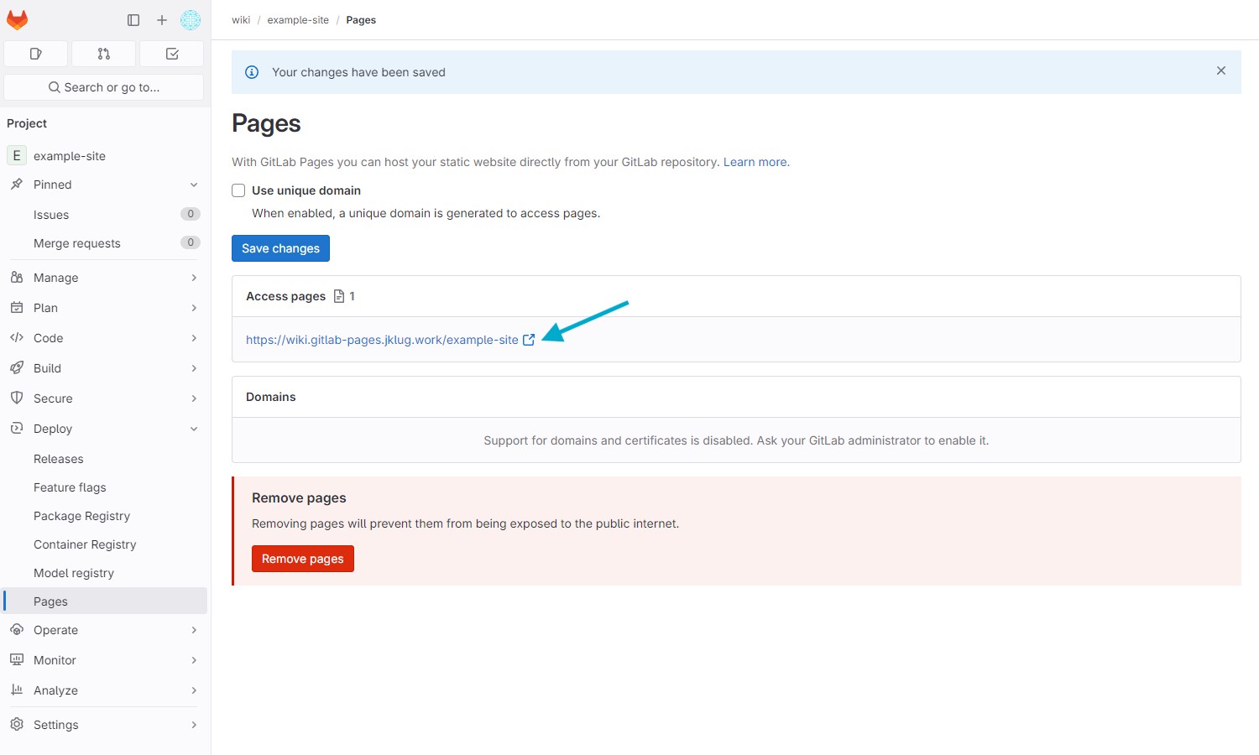Screen dimensions: 1259x755
Task: Open the Learn more link
Action: (755, 162)
